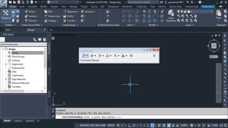Click the Import Points icon in Create Points
This screenshot has height=128, width=228.
pyautogui.click(x=131, y=56)
